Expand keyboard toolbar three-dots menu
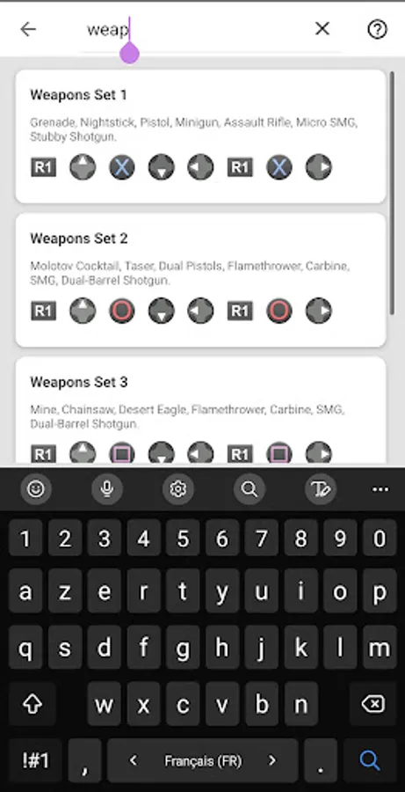The width and height of the screenshot is (405, 792). pos(380,489)
